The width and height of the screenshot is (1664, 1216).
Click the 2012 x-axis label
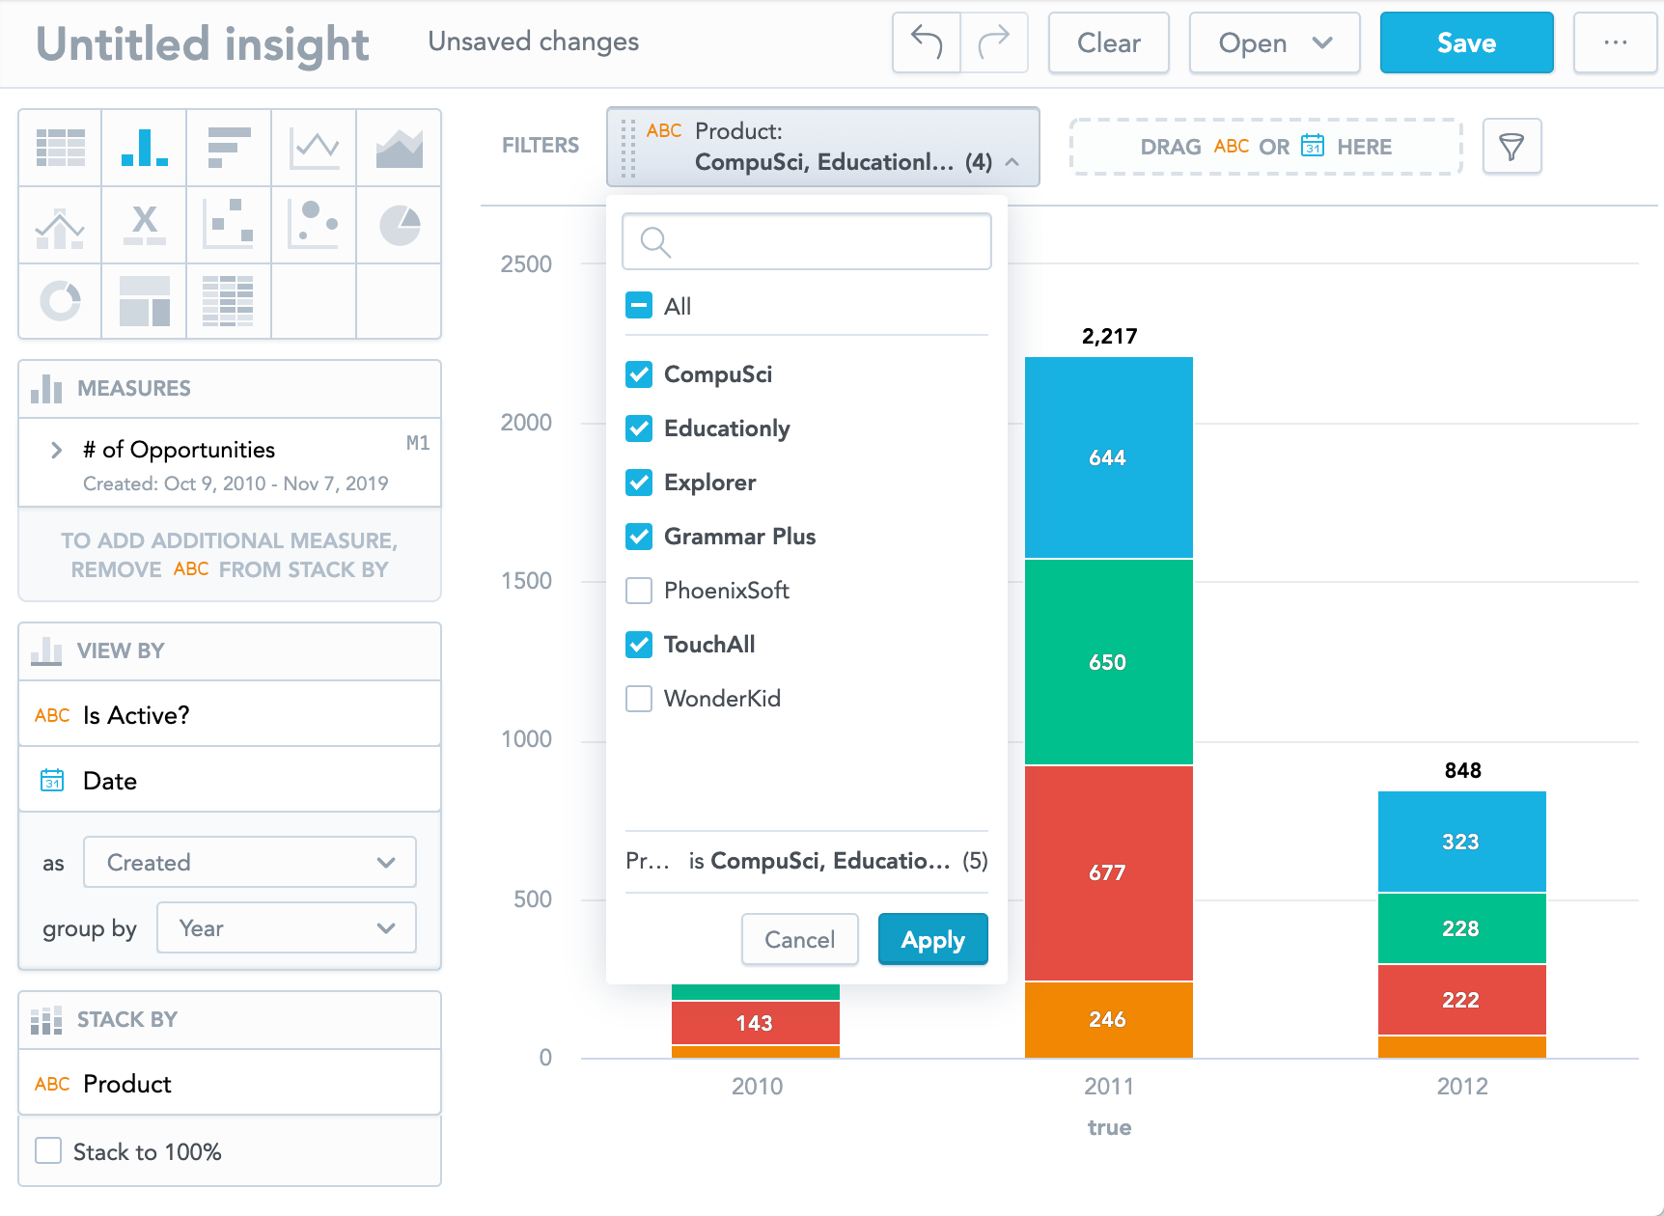click(1461, 1086)
